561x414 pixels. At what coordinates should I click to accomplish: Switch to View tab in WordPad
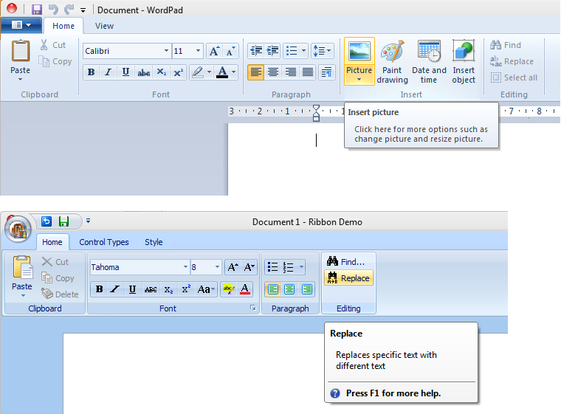(x=104, y=26)
